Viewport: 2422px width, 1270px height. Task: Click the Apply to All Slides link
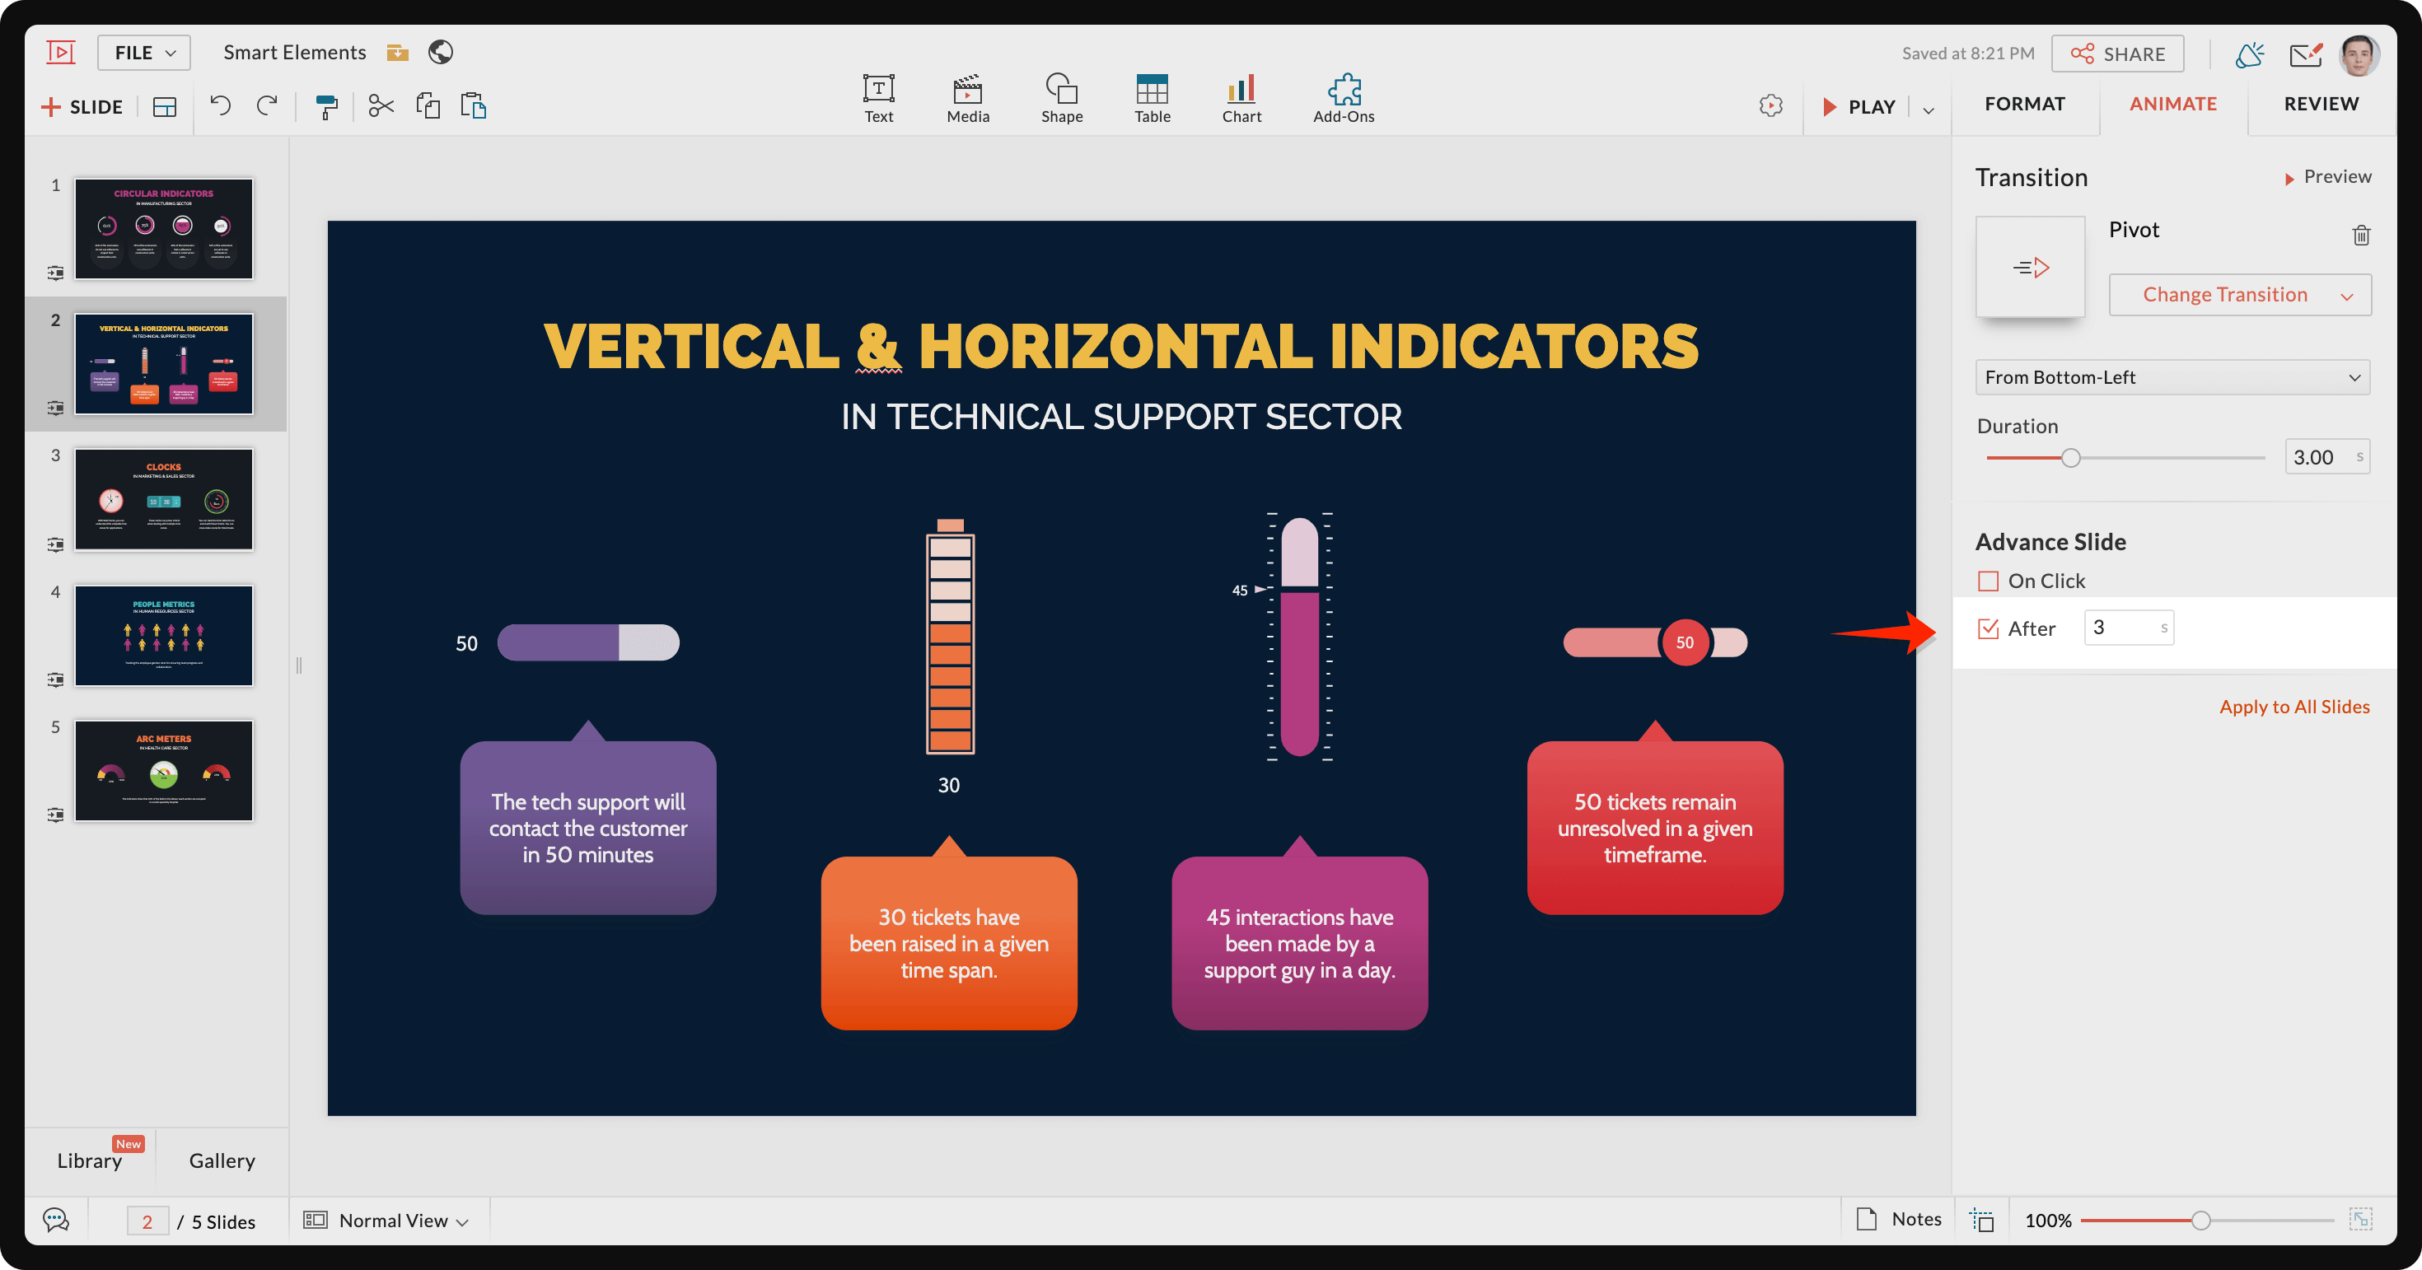click(x=2294, y=706)
